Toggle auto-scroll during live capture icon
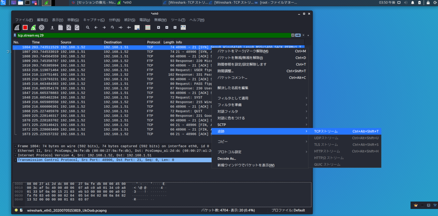 pos(137,27)
